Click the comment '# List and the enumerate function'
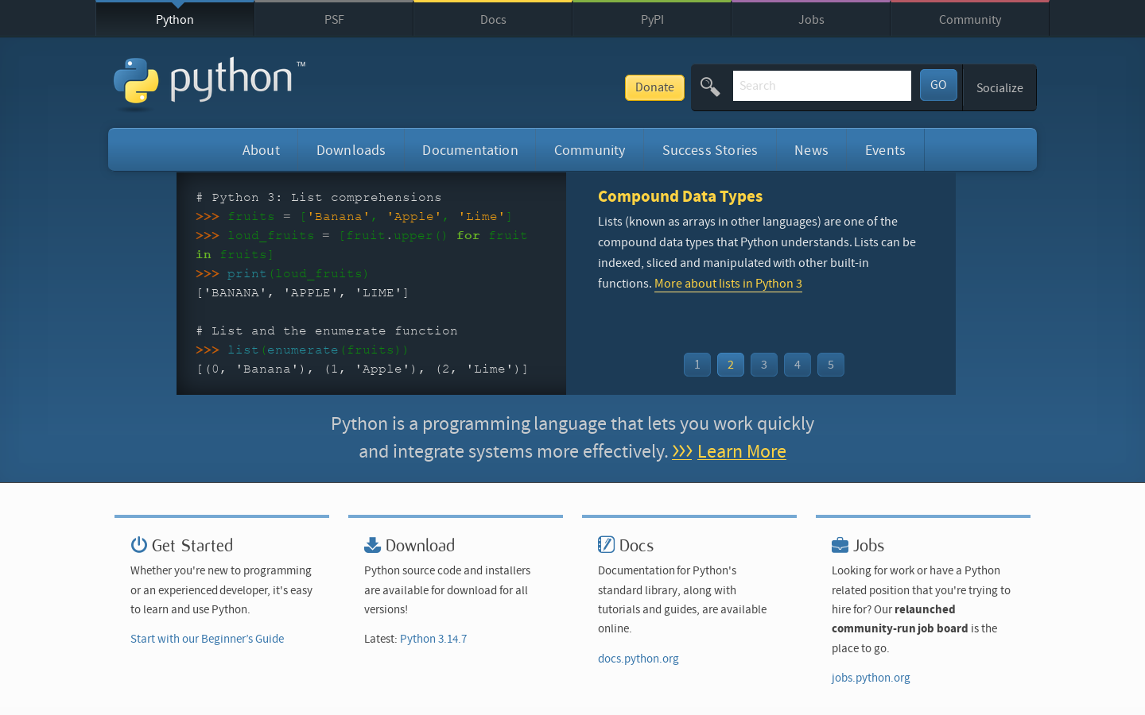 (x=327, y=330)
